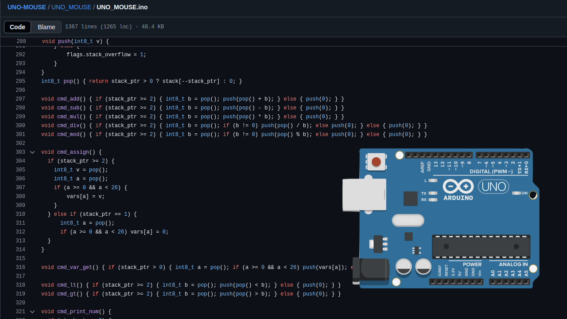Open the UNO-MOUSE repository breadcrumb link
Viewport: 567px width, 319px height.
[27, 7]
